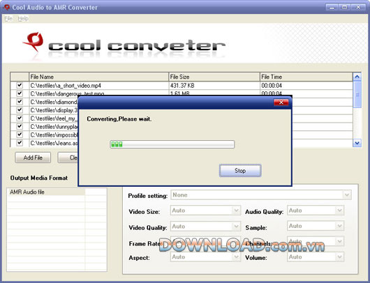Click the file list scroll up arrow
Image resolution: width=370 pixels, height=283 pixels.
357,77
